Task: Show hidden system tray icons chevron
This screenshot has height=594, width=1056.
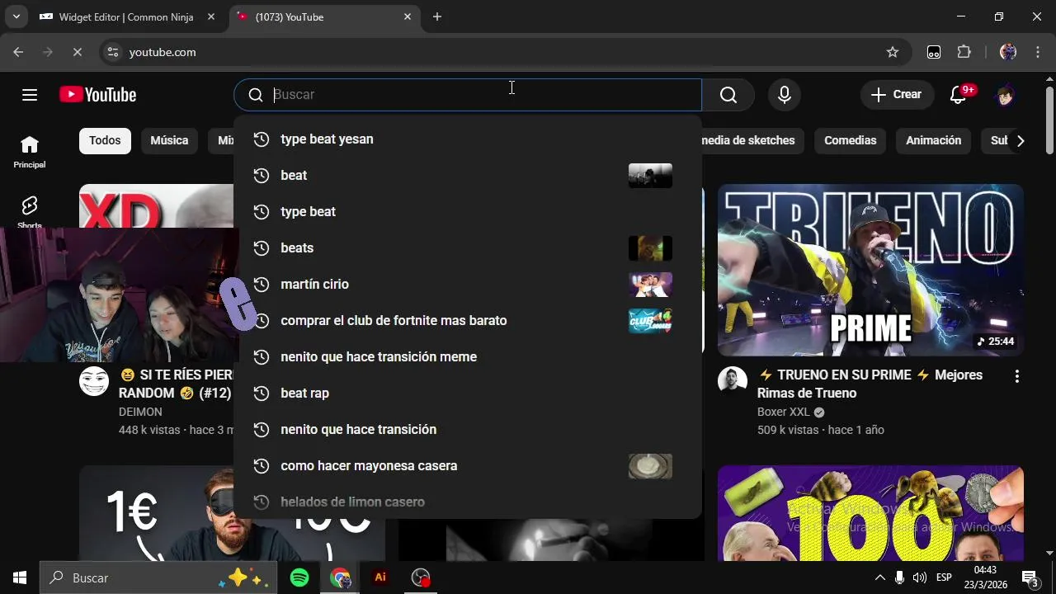Action: tap(879, 577)
